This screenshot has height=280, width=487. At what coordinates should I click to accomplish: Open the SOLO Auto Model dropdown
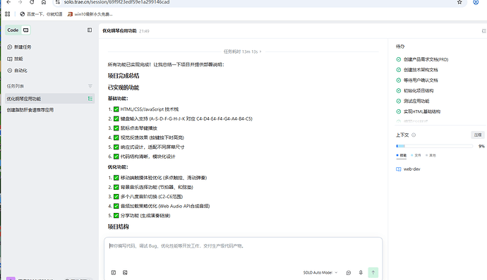[x=320, y=272]
